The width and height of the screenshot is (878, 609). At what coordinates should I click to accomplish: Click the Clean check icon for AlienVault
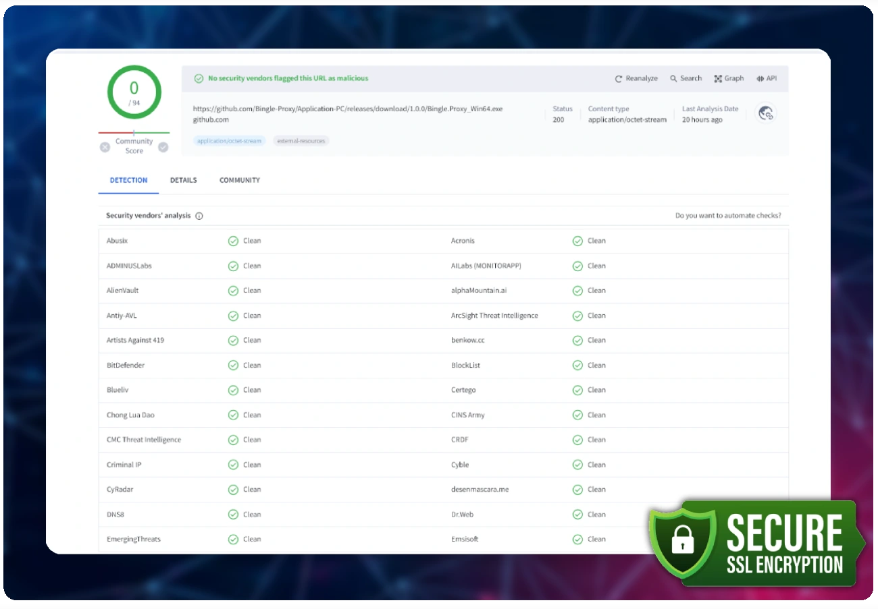tap(233, 291)
